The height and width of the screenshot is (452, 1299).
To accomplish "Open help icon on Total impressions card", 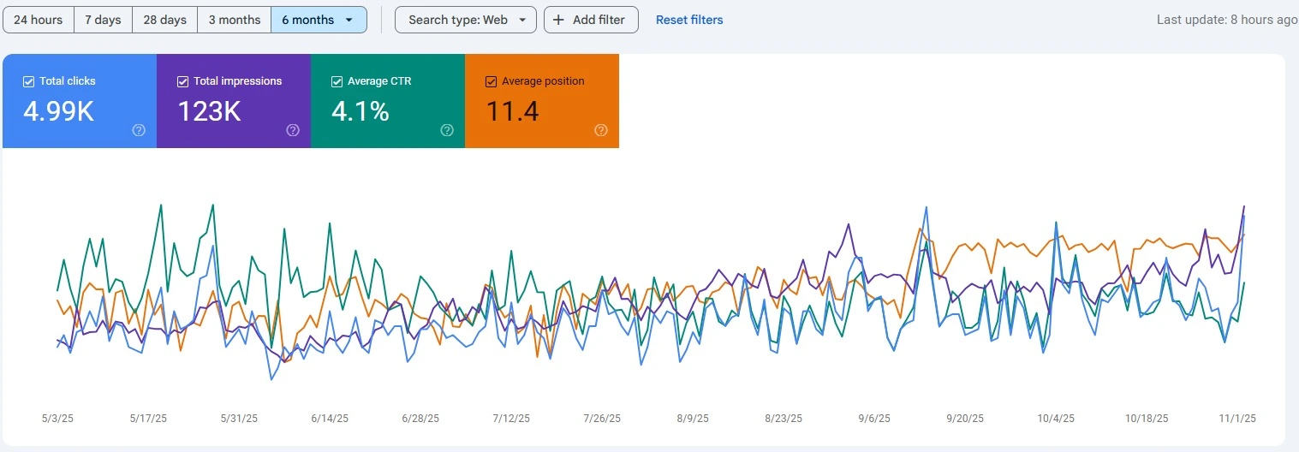I will [x=293, y=130].
